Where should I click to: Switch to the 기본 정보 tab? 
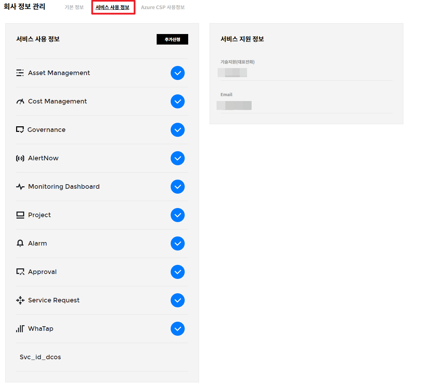74,7
